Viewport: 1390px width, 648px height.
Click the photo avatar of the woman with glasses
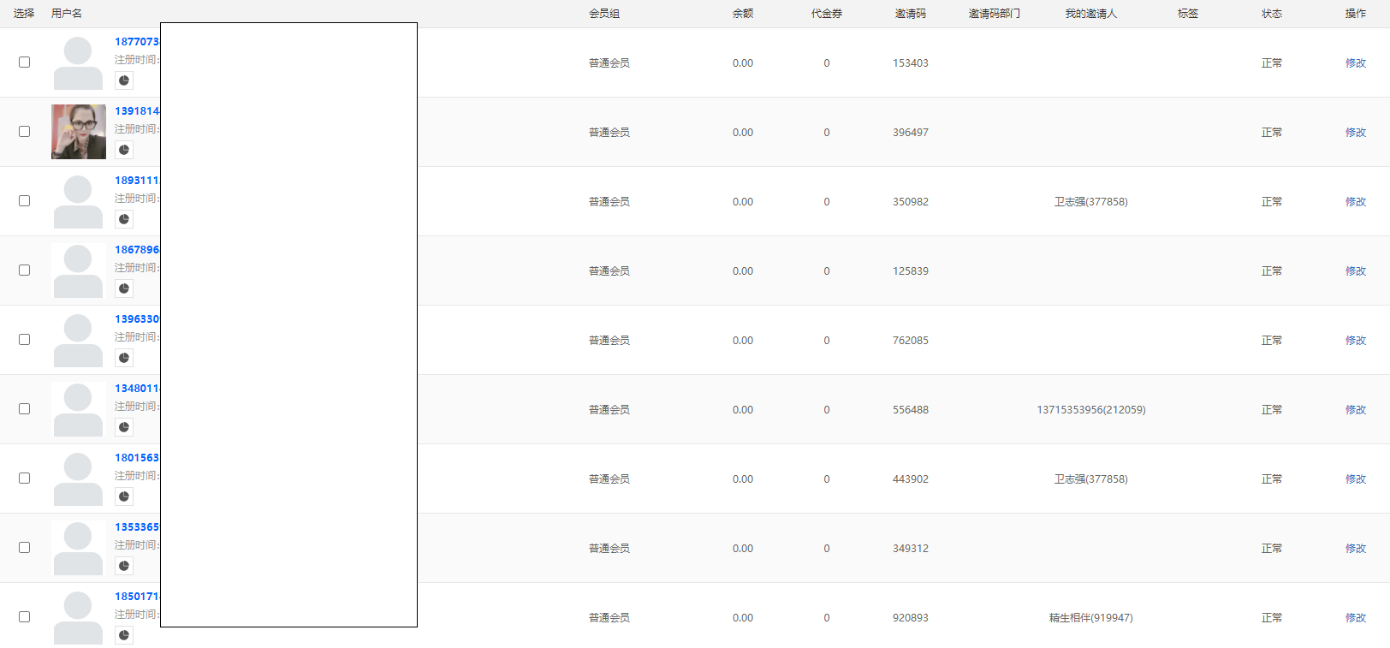click(79, 132)
